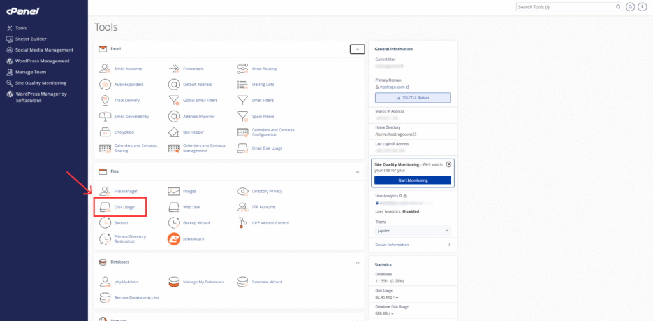The height and width of the screenshot is (321, 653).
Task: Open the Calendars and Contacts Management link
Action: tap(204, 148)
